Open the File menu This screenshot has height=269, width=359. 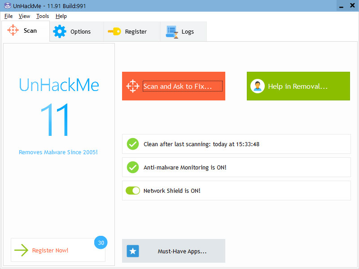point(9,16)
